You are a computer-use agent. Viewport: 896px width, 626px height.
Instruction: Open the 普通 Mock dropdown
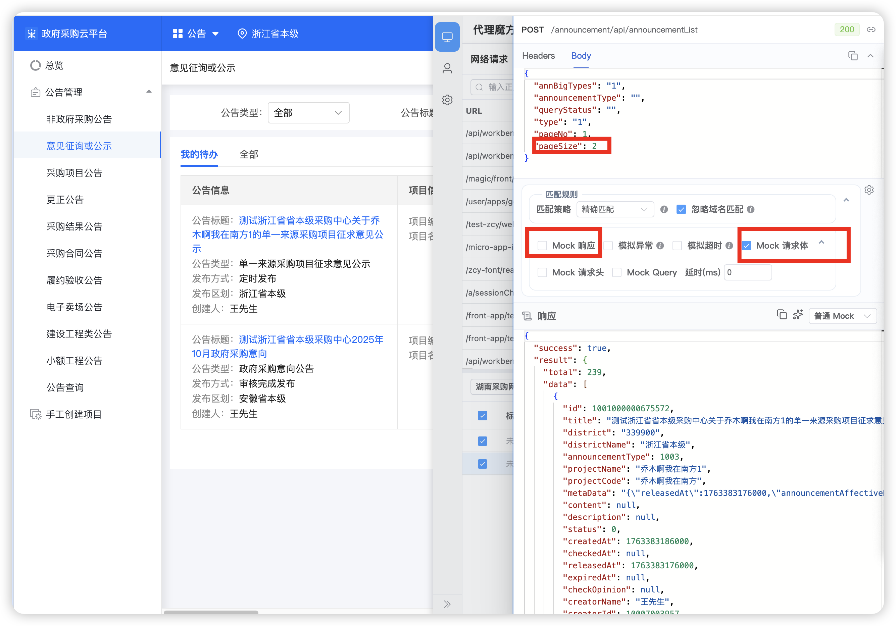842,316
